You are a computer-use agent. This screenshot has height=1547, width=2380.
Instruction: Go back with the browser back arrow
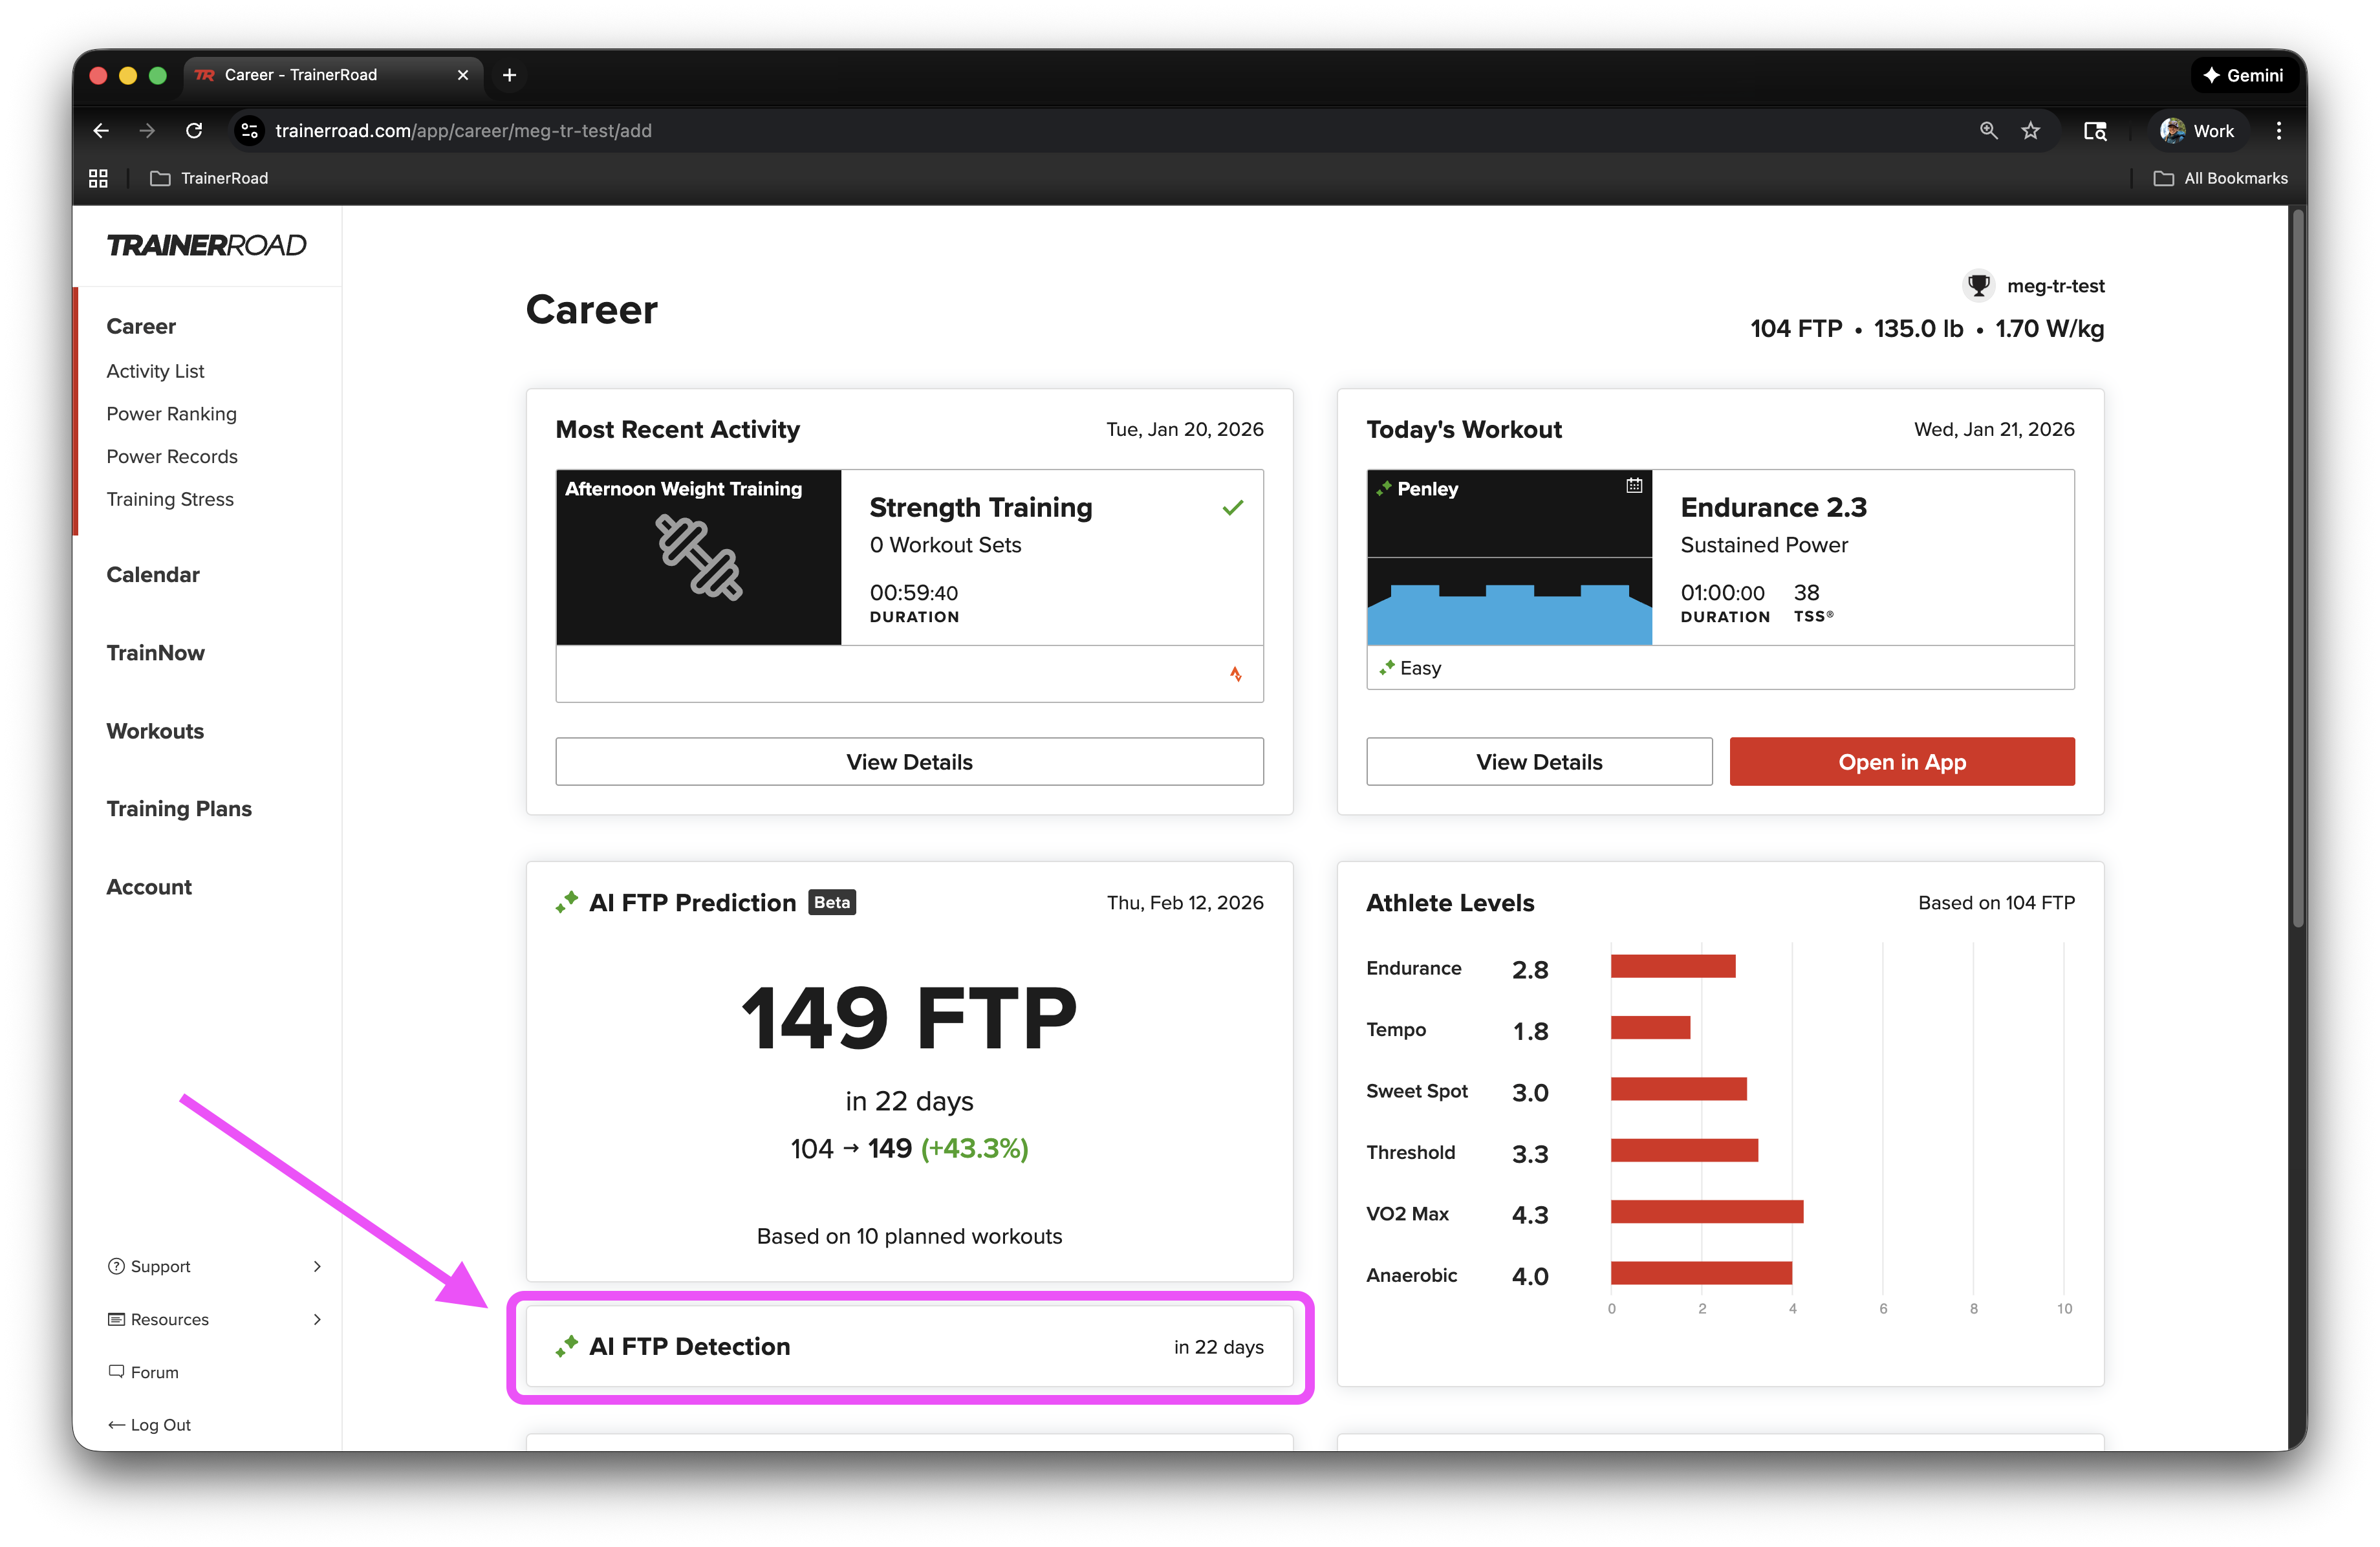point(101,131)
